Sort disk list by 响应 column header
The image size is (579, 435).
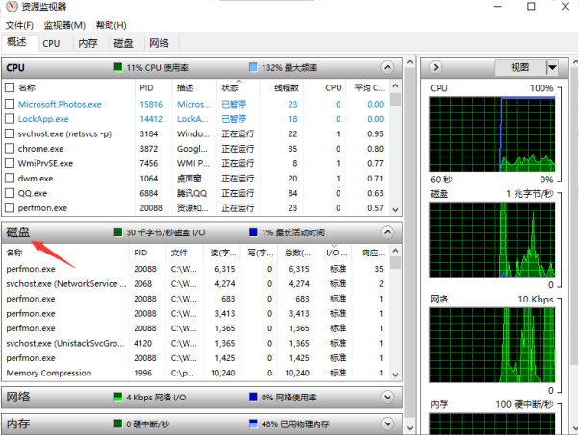click(370, 253)
